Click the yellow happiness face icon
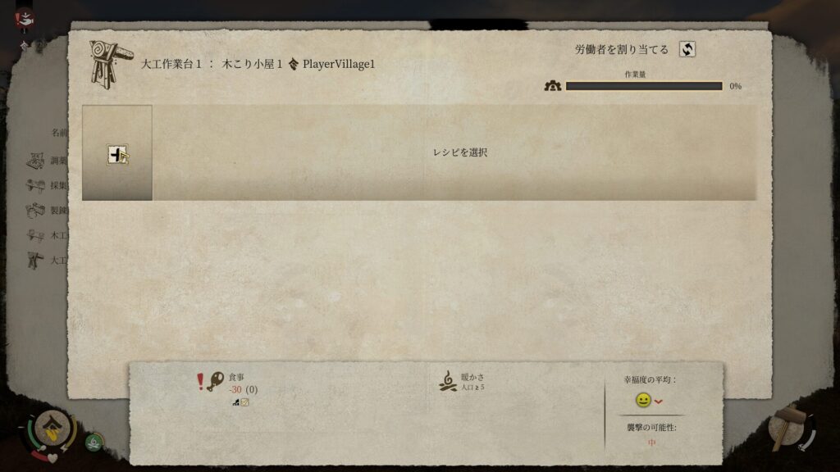 pos(643,400)
